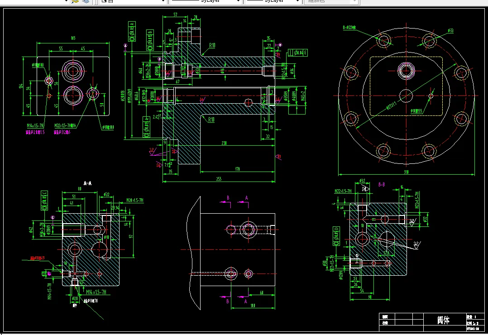
Task: Select the 310 diameter dimension under flange
Action: (x=406, y=172)
